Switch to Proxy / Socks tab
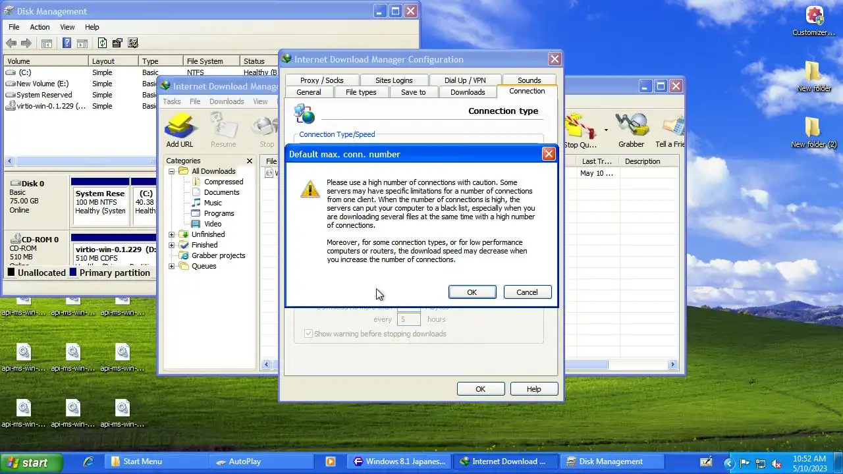The height and width of the screenshot is (474, 843). 322,80
